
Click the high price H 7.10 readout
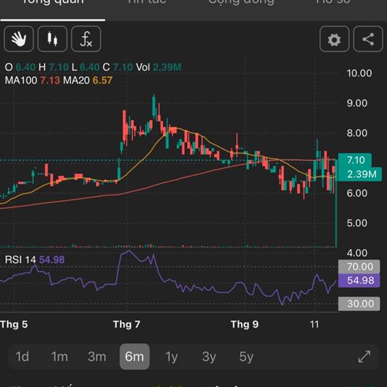click(x=54, y=67)
